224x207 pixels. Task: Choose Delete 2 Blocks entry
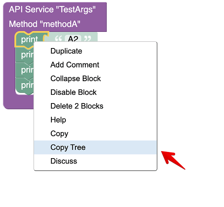95,106
